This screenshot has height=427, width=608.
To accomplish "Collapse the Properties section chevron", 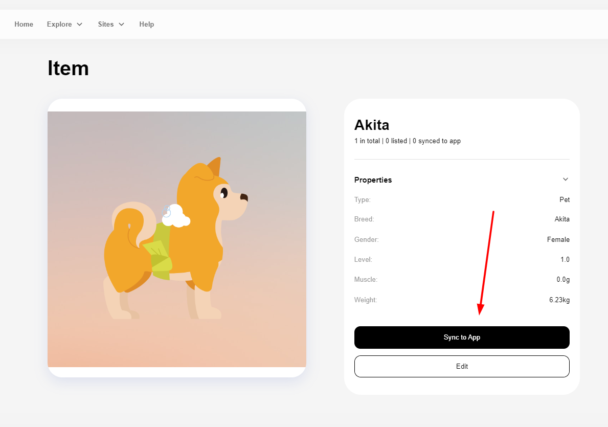I will 565,179.
